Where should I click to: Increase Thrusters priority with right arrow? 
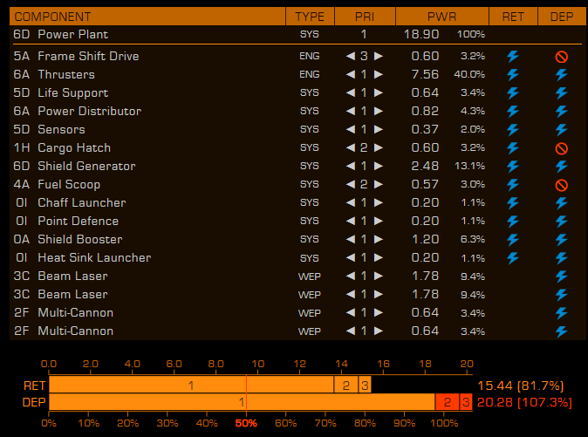pyautogui.click(x=379, y=75)
